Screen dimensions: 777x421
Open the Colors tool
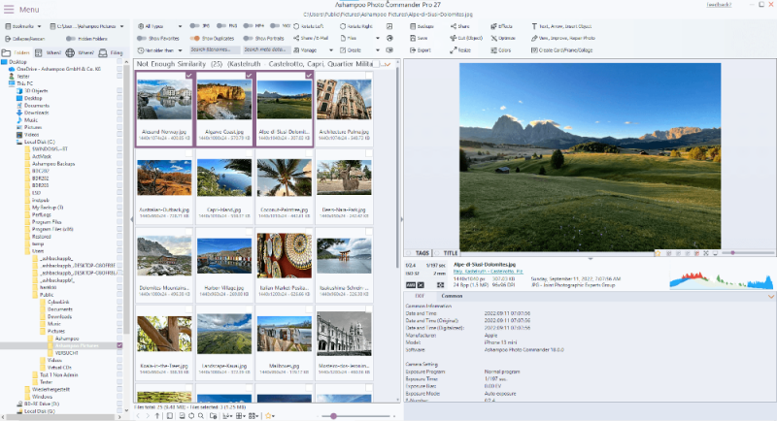[x=500, y=50]
